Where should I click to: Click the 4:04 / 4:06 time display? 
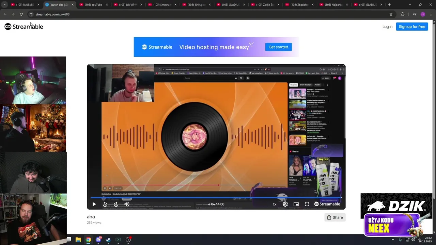click(216, 204)
